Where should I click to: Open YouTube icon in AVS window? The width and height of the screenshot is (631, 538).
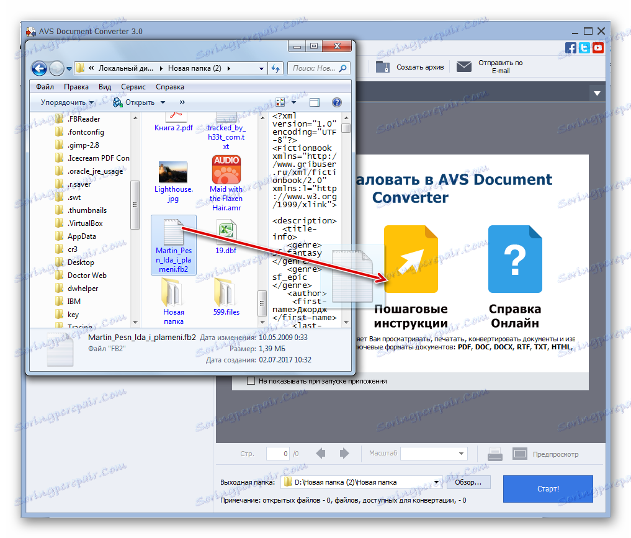[597, 48]
